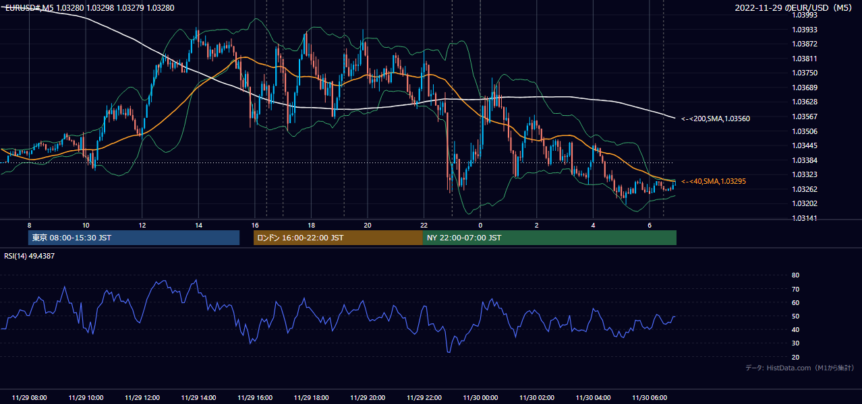The height and width of the screenshot is (404, 862).
Task: Click the 11/29 16:00 time axis label
Action: click(x=255, y=398)
